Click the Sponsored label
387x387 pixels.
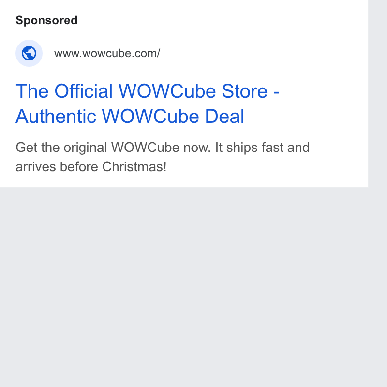click(x=46, y=20)
